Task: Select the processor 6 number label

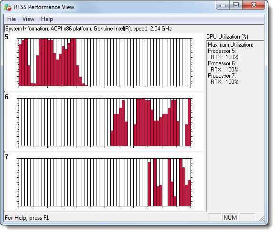Action: point(7,97)
